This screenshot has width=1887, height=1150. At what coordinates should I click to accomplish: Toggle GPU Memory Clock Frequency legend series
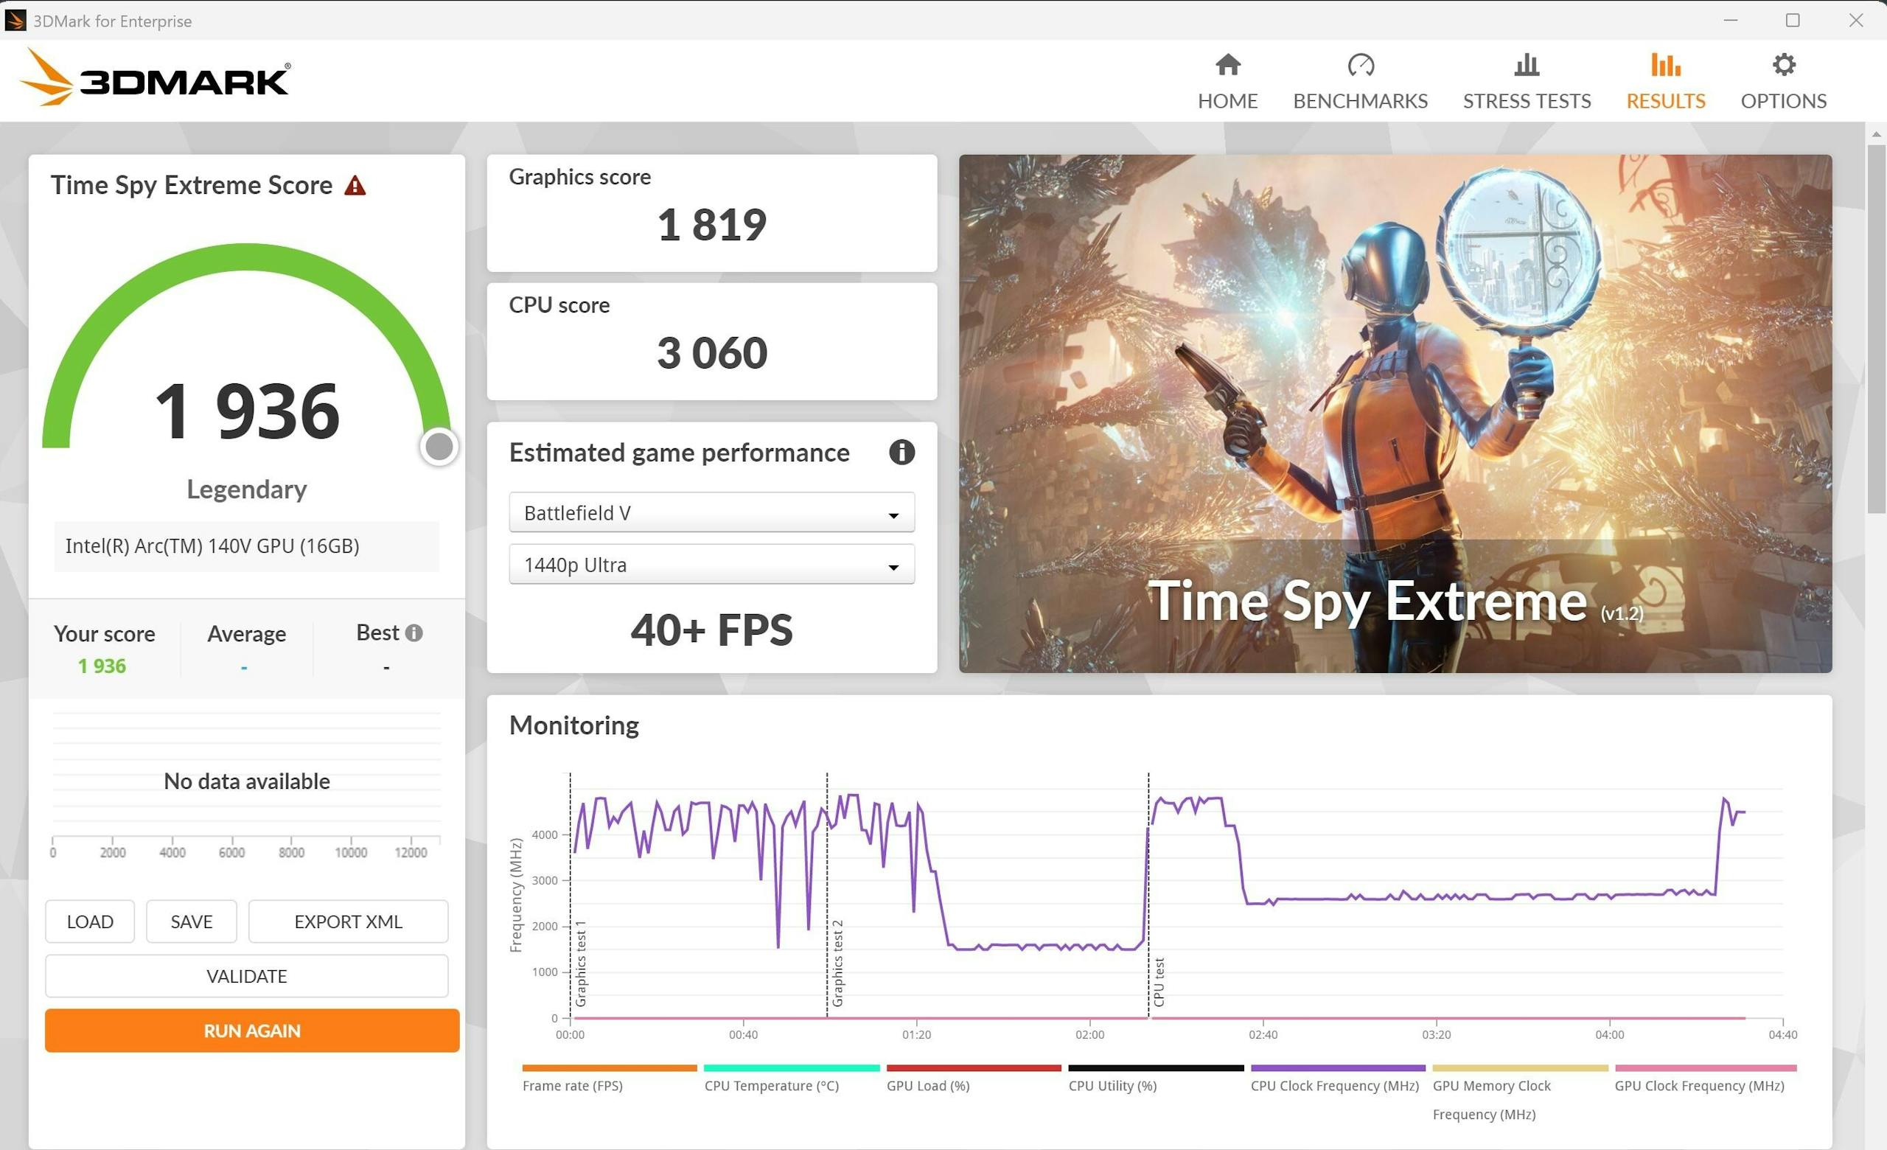point(1491,1099)
